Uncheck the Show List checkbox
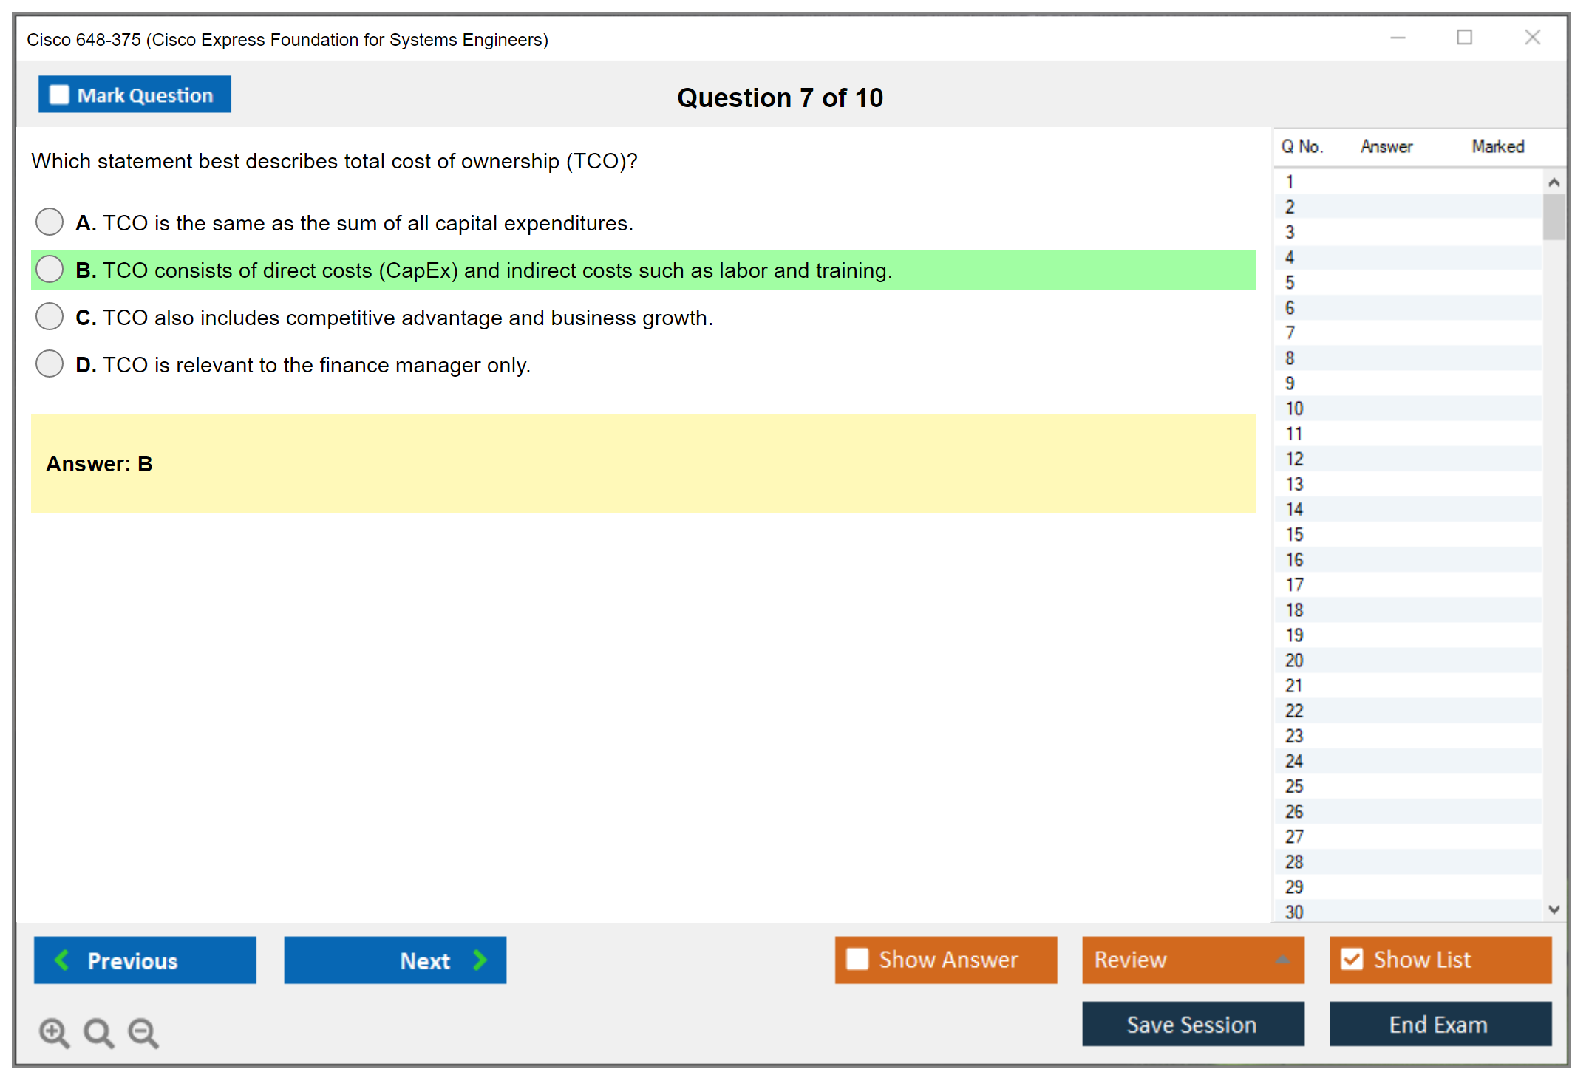 coord(1352,959)
